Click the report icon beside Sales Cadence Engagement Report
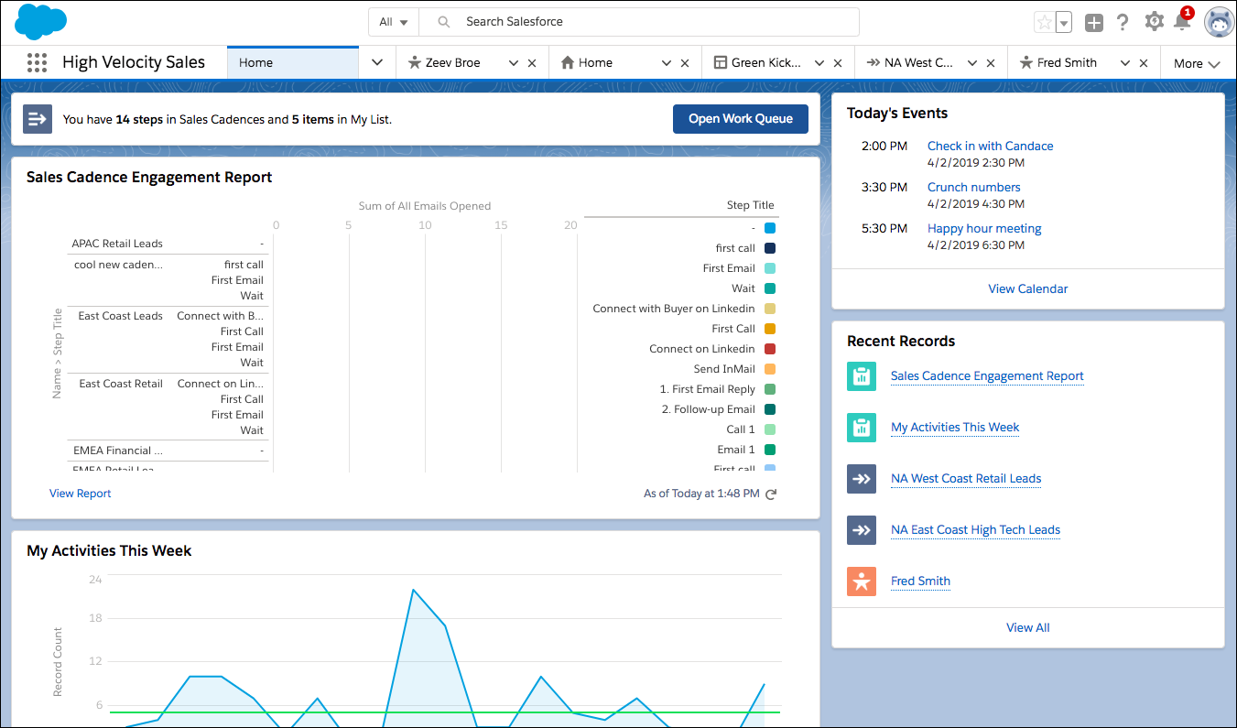This screenshot has width=1237, height=728. [x=862, y=376]
